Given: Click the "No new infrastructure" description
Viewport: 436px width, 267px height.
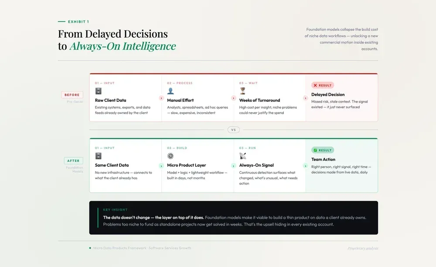Looking at the screenshot, I should (123, 175).
